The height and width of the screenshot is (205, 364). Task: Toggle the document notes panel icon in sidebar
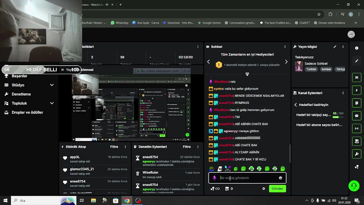pos(357,103)
